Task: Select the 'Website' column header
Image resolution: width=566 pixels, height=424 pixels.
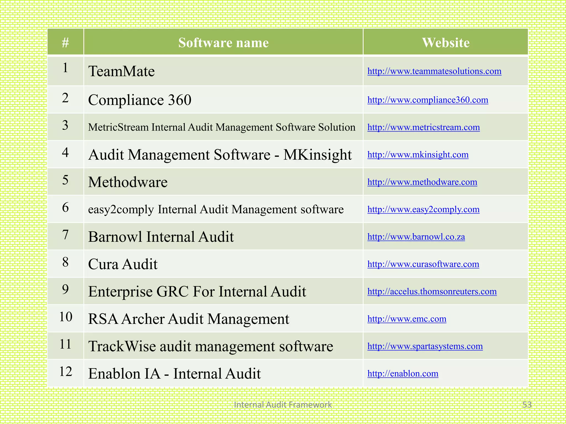Action: pos(446,42)
